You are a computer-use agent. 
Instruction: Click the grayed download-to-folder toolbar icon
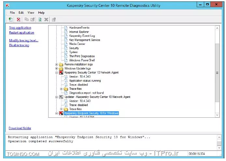(33, 19)
